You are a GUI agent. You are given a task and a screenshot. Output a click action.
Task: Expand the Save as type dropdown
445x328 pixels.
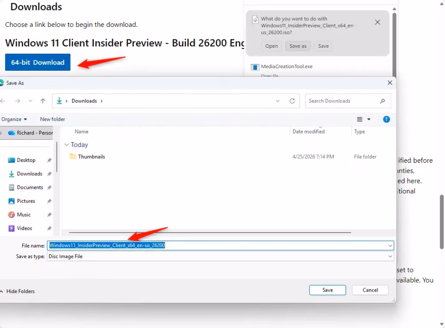click(x=390, y=256)
